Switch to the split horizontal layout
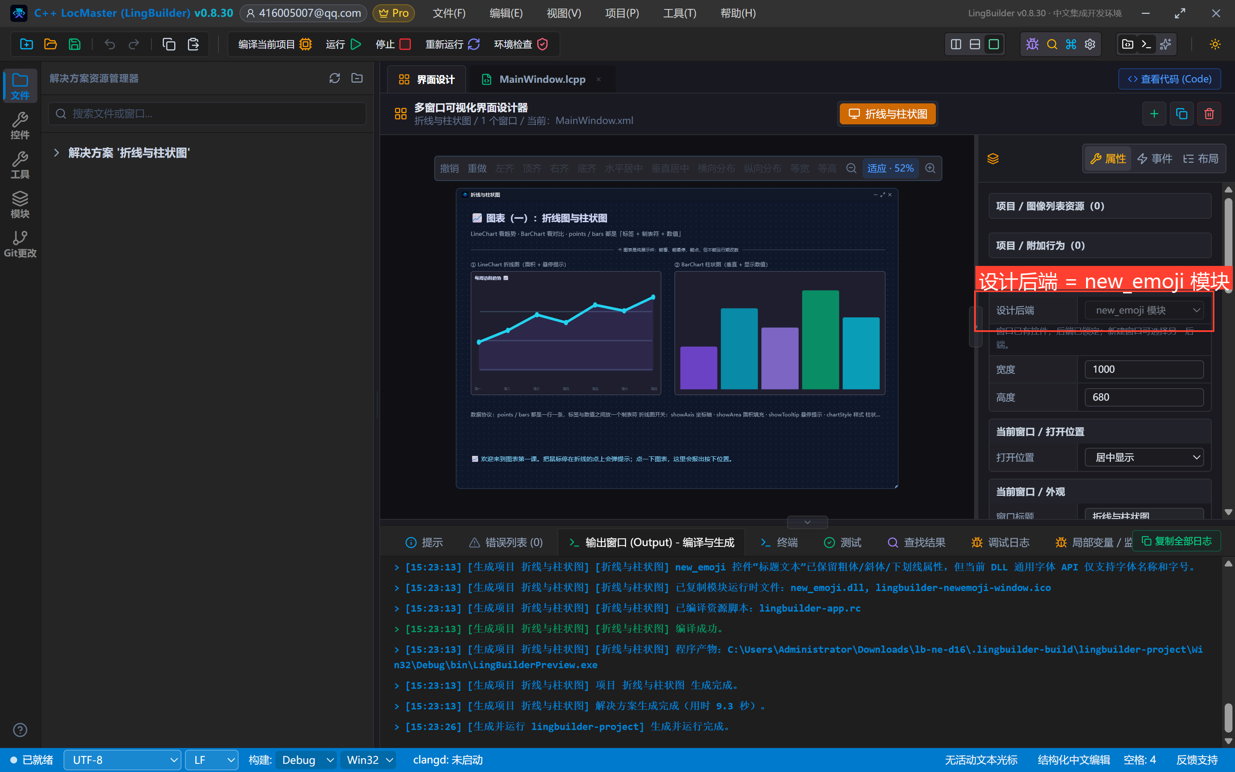Screen dimensions: 1235x772 pyautogui.click(x=975, y=45)
